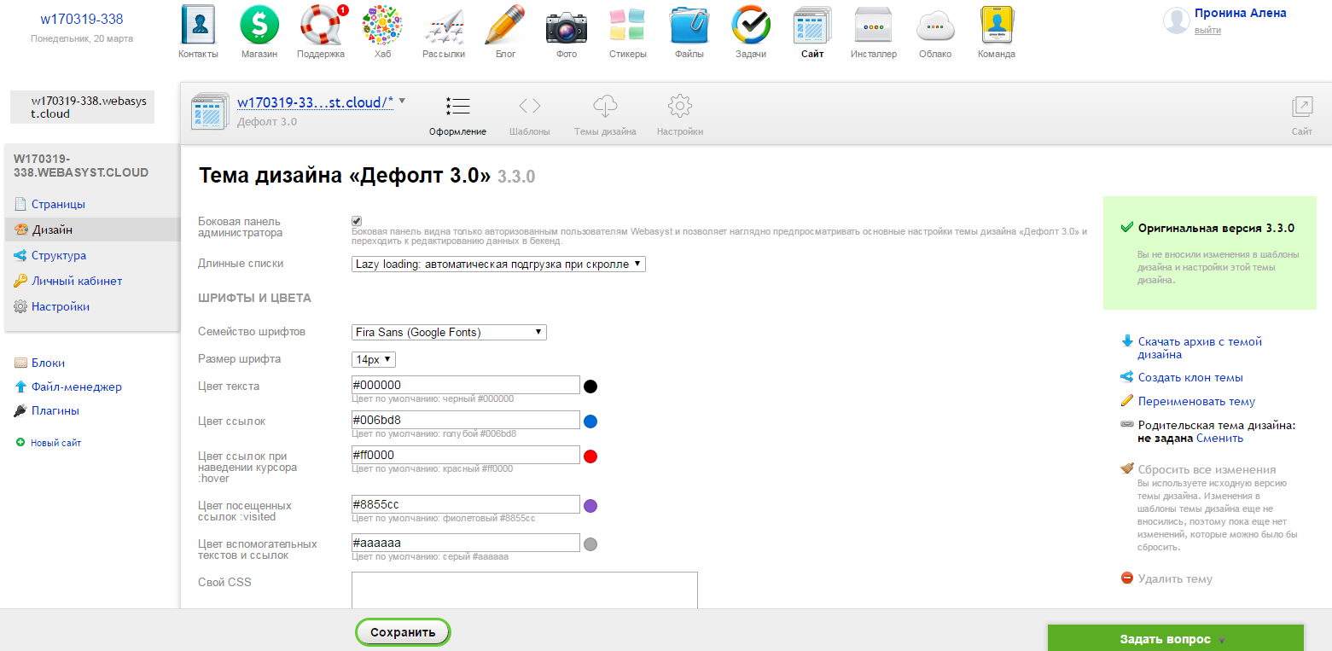Screen dimensions: 1332x651
Task: Launch the Хаб app icon
Action: (382, 26)
